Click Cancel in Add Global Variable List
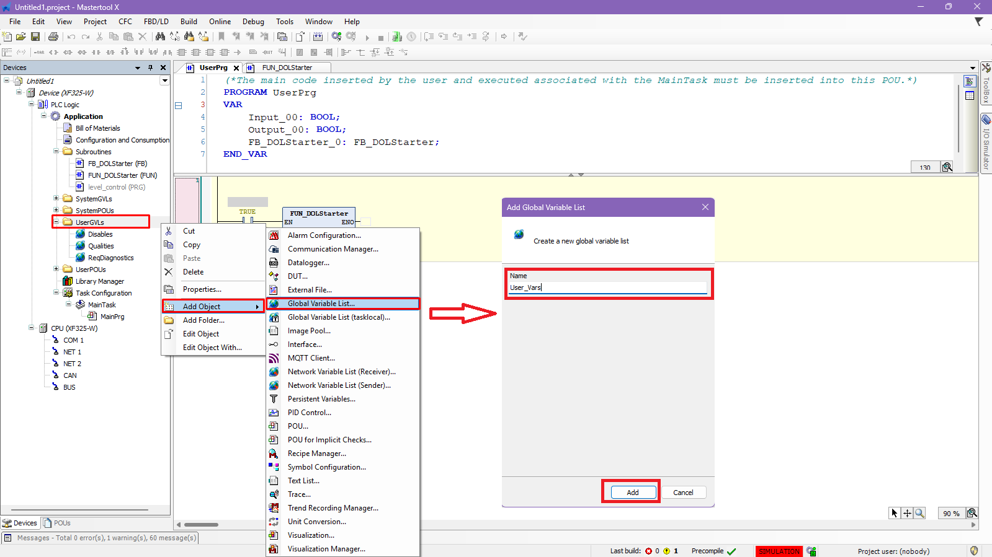The height and width of the screenshot is (557, 992). [x=683, y=493]
